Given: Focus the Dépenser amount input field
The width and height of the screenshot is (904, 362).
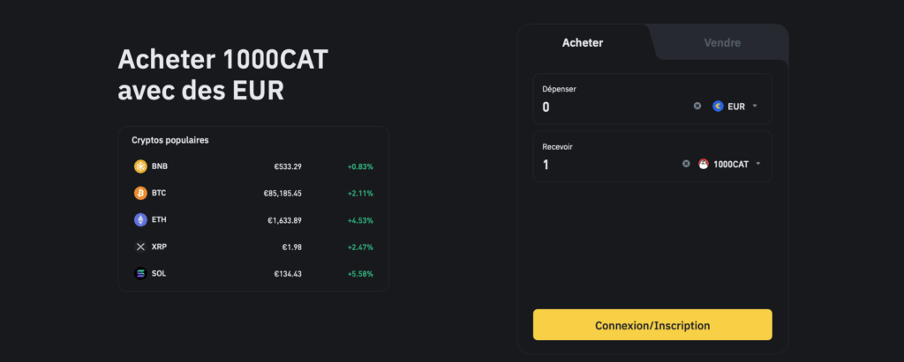Looking at the screenshot, I should click(x=614, y=107).
